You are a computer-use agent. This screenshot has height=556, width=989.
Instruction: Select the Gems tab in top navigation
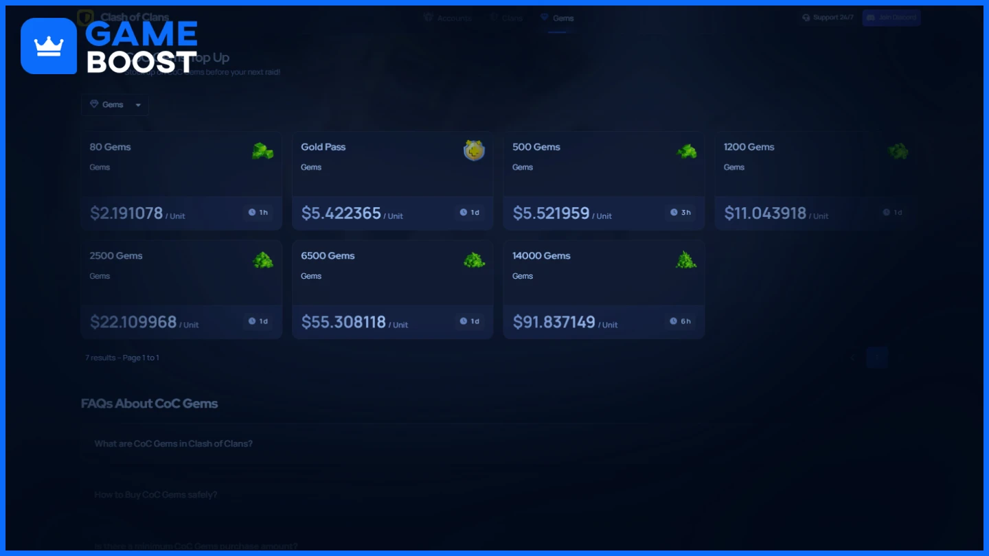pyautogui.click(x=557, y=18)
